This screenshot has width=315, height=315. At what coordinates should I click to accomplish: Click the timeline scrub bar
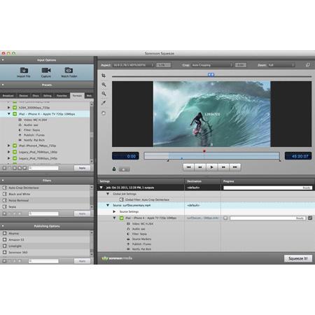pos(211,155)
